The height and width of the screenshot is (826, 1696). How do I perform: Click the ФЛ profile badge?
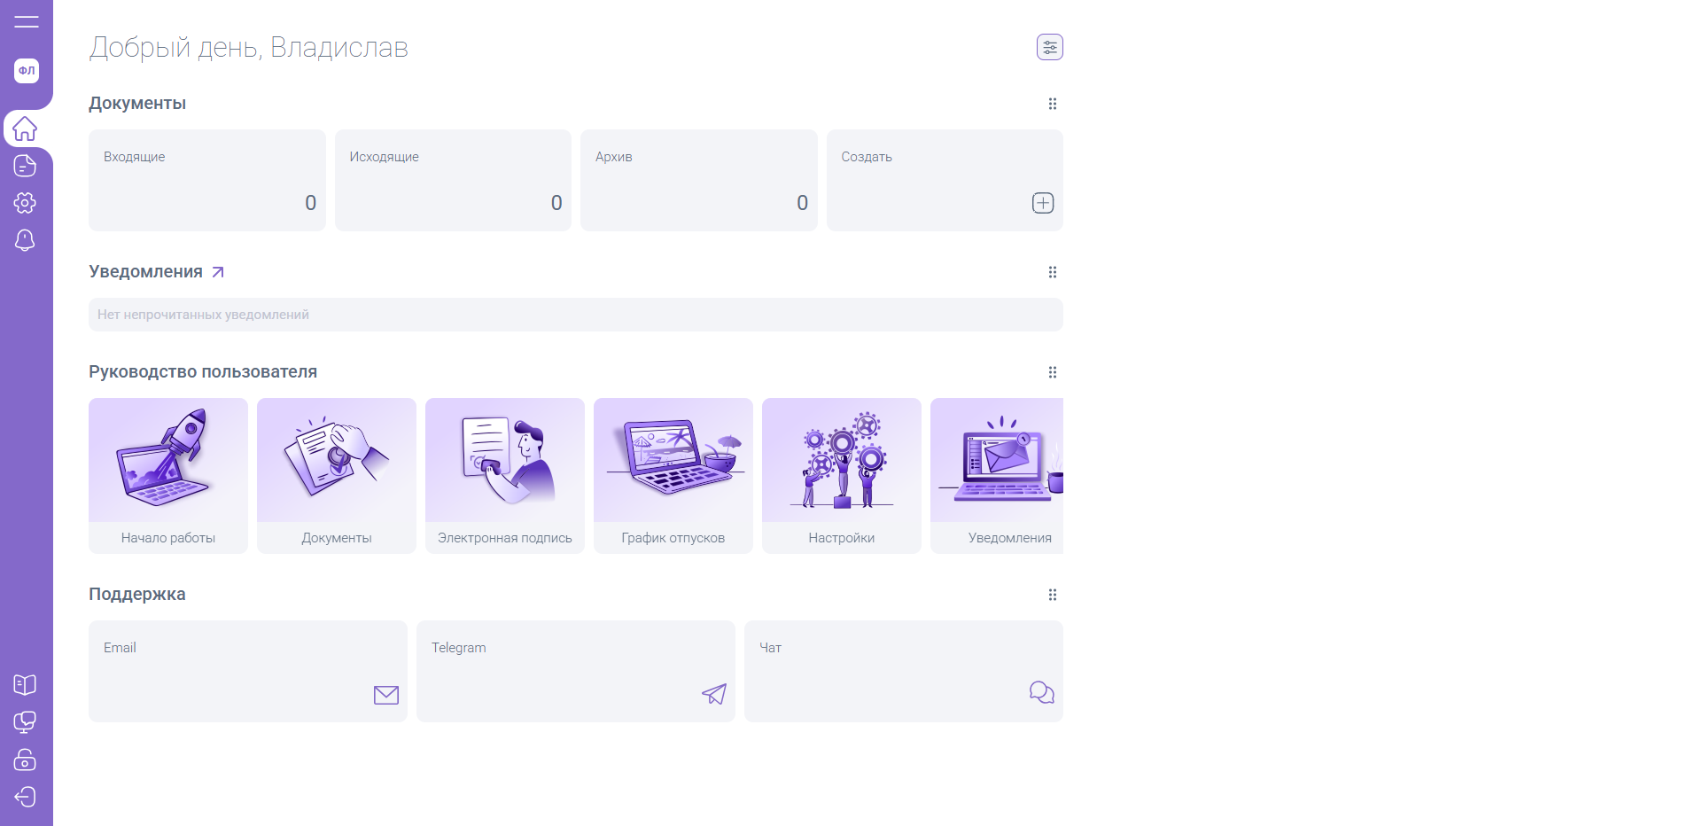(x=27, y=71)
